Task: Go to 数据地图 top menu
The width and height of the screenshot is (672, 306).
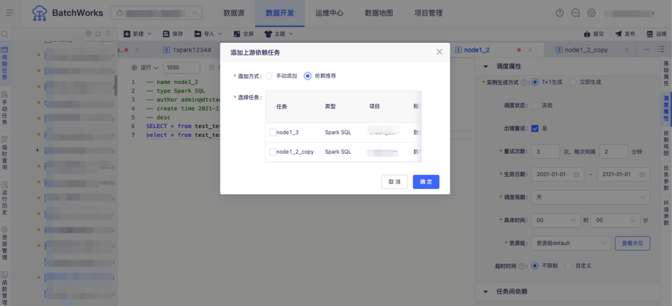Action: [379, 13]
